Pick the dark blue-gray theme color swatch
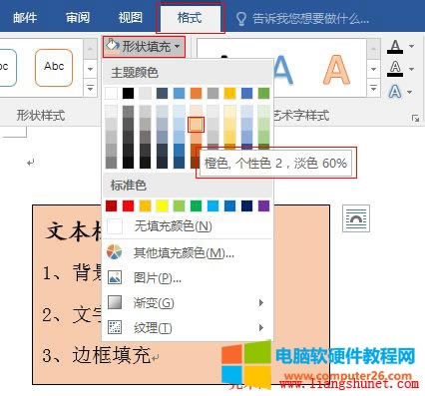Screen dimensions: 425x396 click(x=162, y=94)
